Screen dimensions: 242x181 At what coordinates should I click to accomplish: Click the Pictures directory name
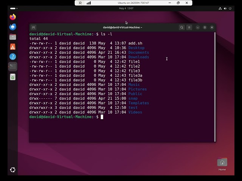(x=138, y=89)
